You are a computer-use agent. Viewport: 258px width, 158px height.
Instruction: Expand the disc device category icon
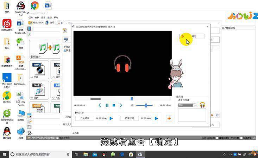[30, 127]
